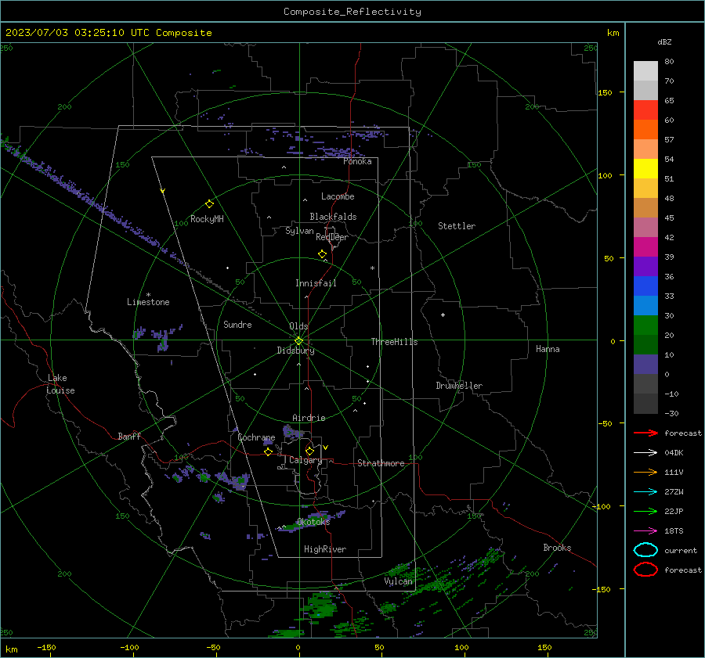The image size is (705, 658).
Task: Click the Strathmore label
Action: click(381, 463)
